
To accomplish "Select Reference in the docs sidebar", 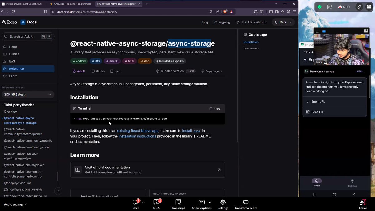I will pyautogui.click(x=28, y=68).
